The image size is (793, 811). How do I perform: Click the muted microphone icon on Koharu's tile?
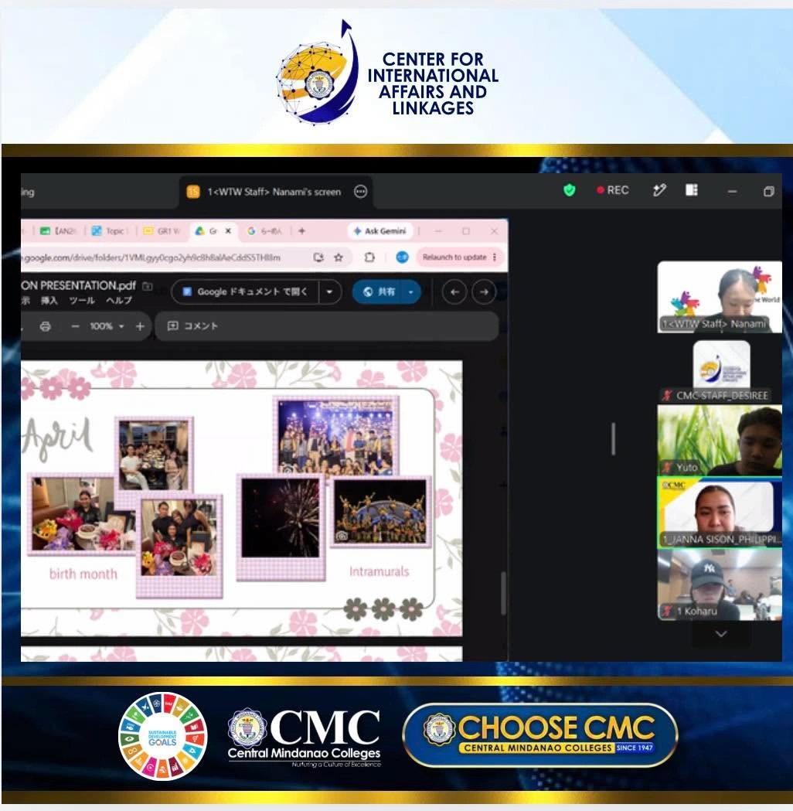coord(668,612)
